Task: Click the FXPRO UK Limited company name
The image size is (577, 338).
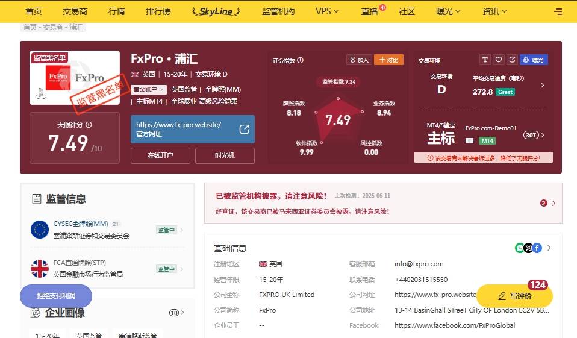Action: [287, 295]
